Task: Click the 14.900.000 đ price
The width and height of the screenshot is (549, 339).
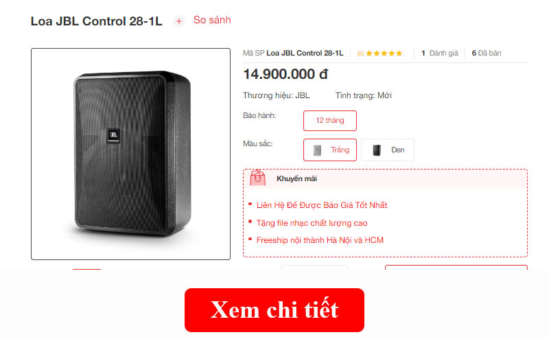Action: (x=285, y=74)
